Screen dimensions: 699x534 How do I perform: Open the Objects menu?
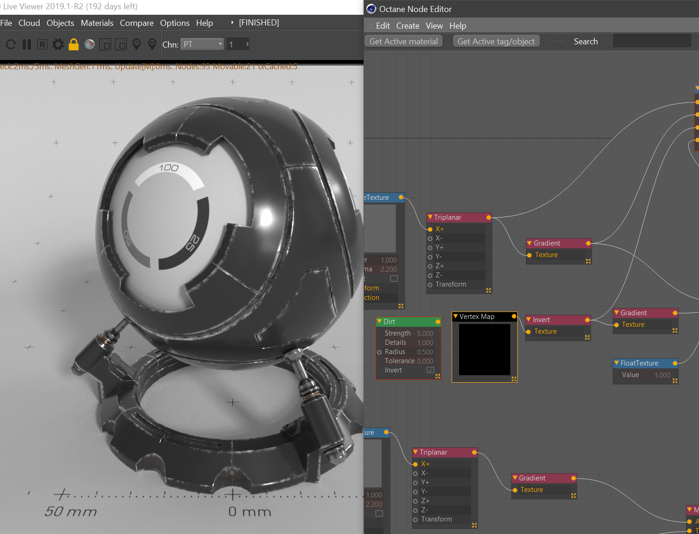[60, 23]
